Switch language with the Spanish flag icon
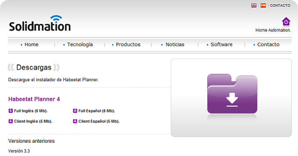 pyautogui.click(x=263, y=6)
